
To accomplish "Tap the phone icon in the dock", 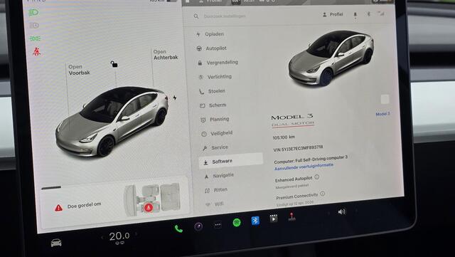I will click(178, 229).
